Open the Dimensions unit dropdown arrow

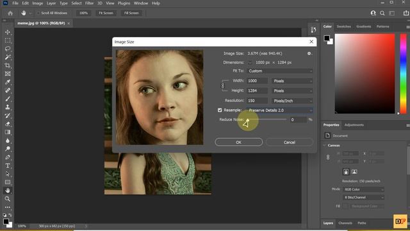tap(250, 63)
